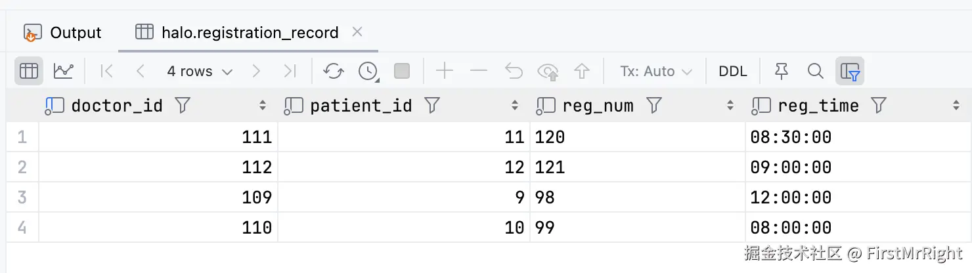The width and height of the screenshot is (972, 273).
Task: Open the Tx: Auto transaction dropdown
Action: [x=656, y=71]
